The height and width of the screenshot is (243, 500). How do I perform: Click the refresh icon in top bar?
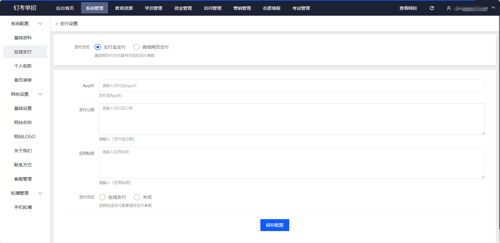click(x=432, y=8)
